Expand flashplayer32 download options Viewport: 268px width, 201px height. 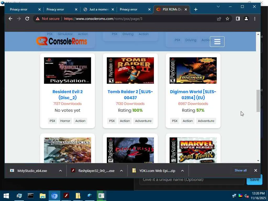point(121,171)
